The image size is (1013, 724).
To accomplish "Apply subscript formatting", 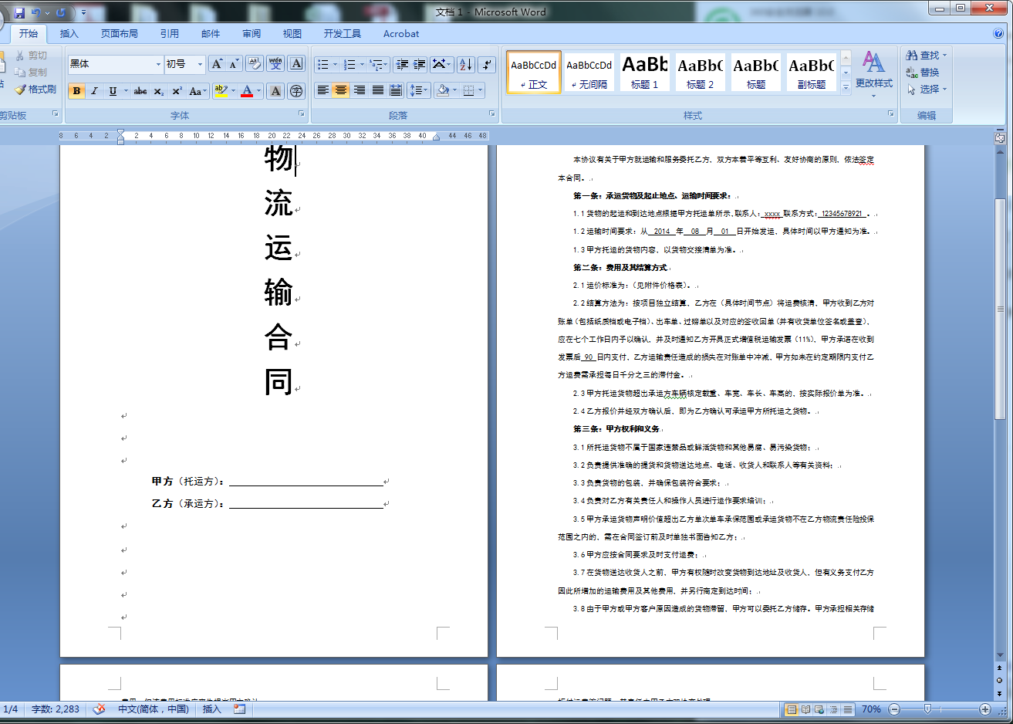I will tap(158, 91).
